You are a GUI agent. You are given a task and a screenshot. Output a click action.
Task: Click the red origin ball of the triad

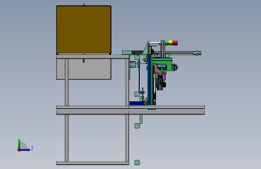(x=19, y=150)
